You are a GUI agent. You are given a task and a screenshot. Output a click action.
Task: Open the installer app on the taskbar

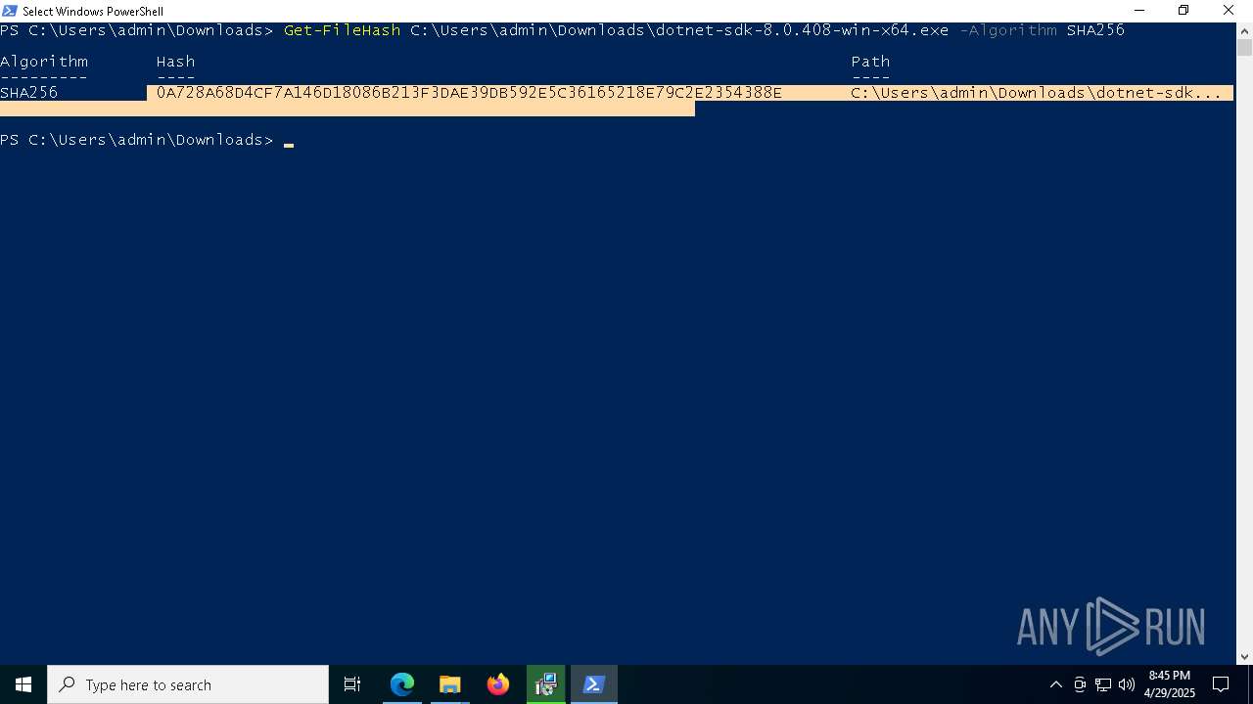pyautogui.click(x=546, y=684)
